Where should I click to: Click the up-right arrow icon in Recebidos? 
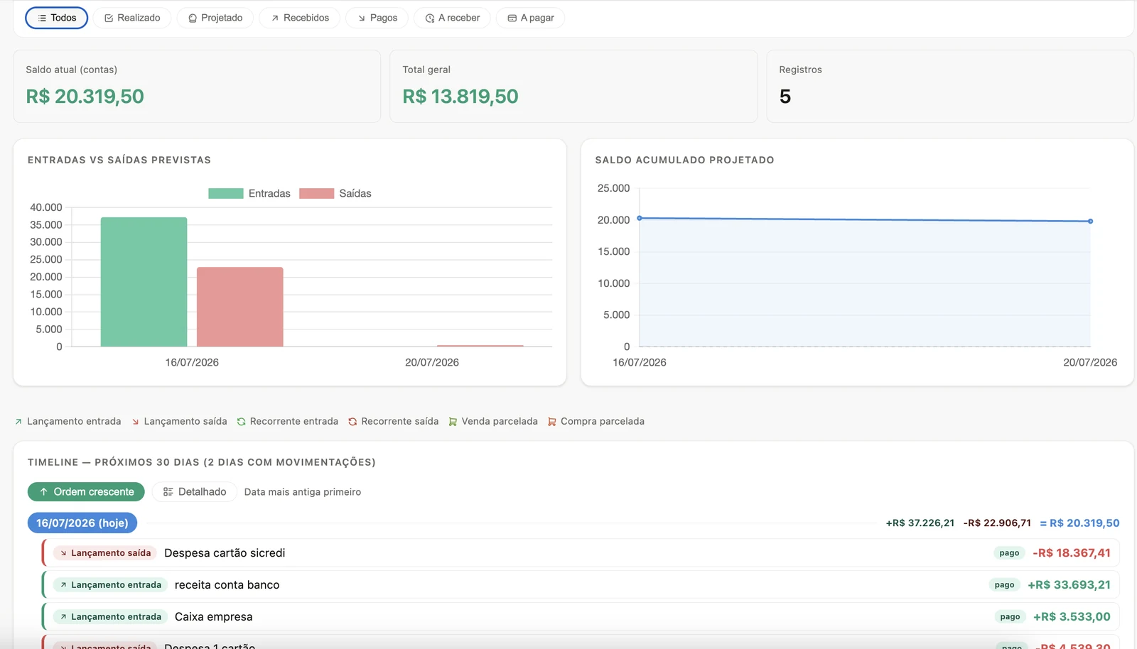coord(275,18)
